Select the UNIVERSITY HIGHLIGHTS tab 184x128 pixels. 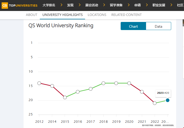pos(63,15)
